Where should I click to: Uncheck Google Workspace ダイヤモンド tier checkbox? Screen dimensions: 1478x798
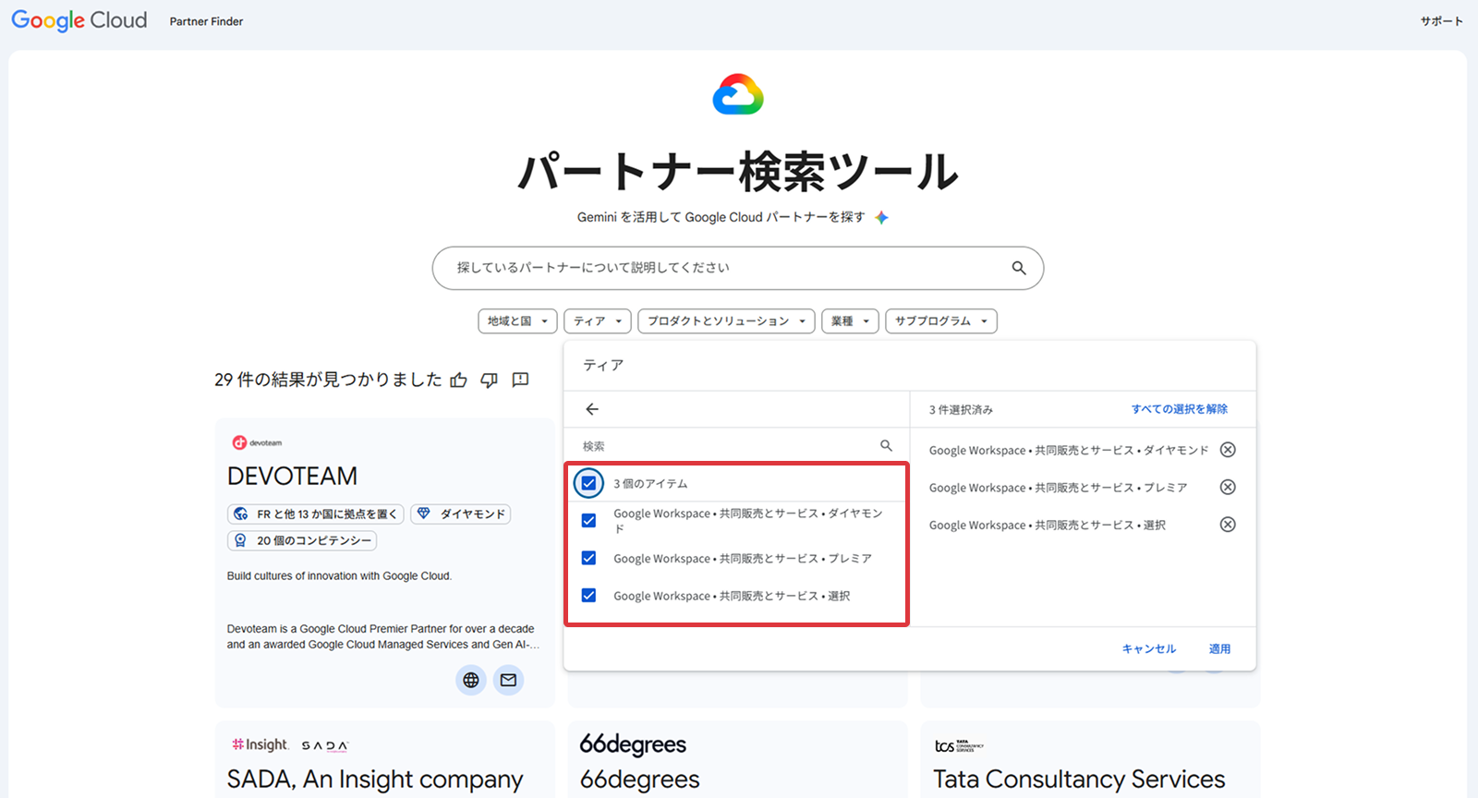click(588, 521)
